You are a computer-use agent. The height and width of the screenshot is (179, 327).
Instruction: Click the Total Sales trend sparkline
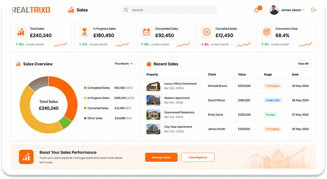pos(60,44)
